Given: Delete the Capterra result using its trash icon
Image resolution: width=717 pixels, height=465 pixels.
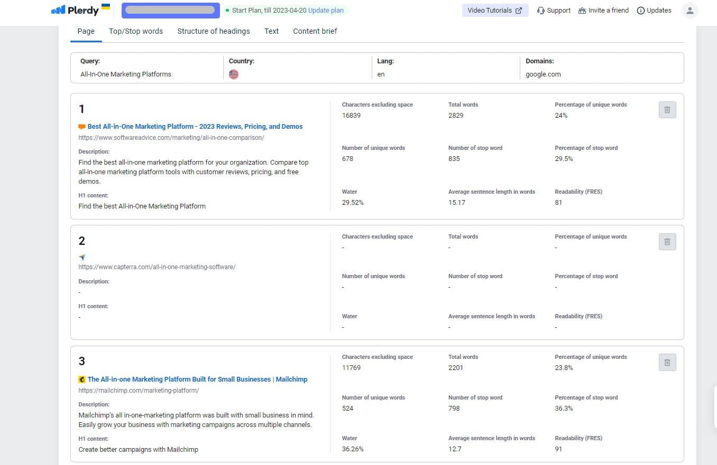Looking at the screenshot, I should point(667,242).
